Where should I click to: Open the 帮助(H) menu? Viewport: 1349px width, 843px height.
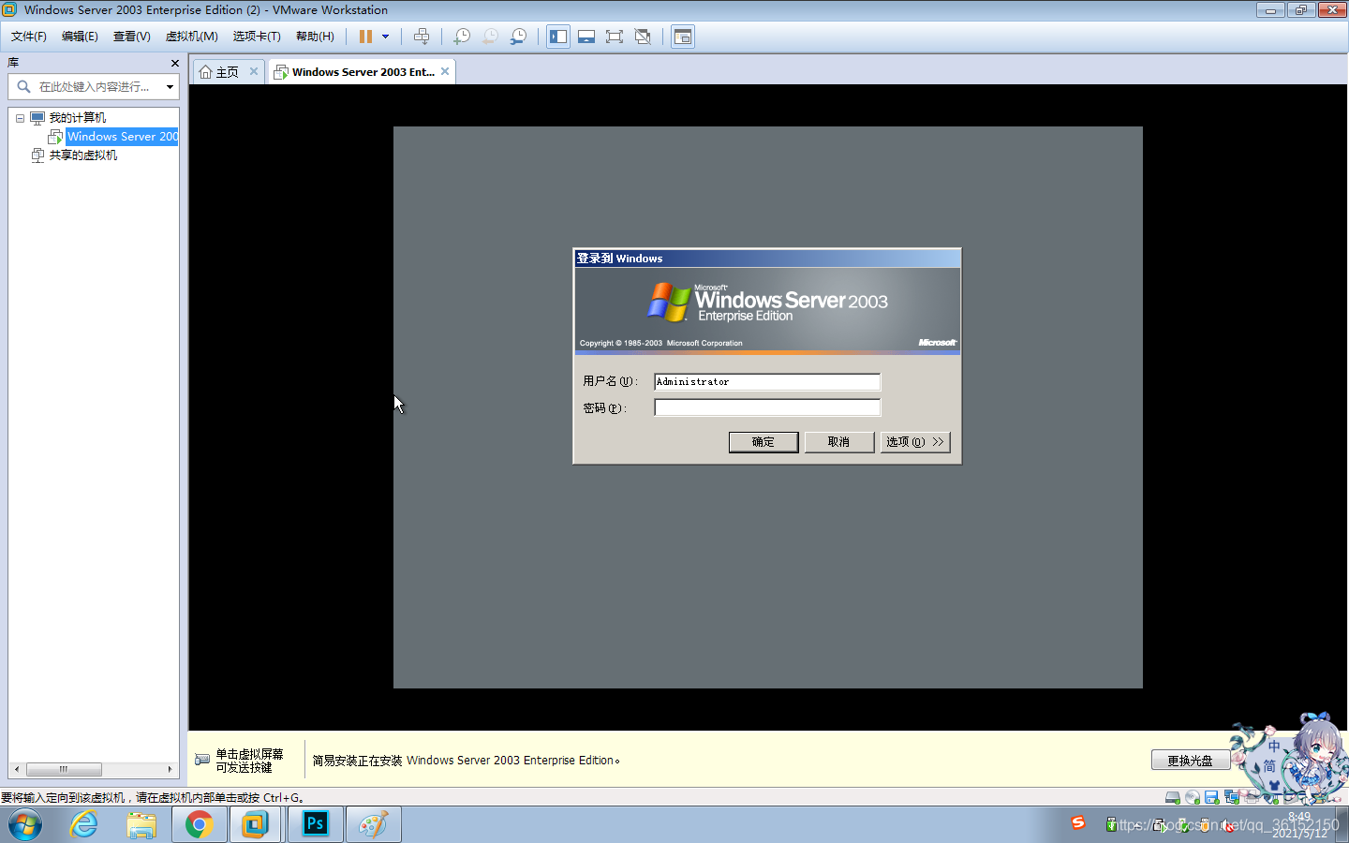tap(315, 37)
